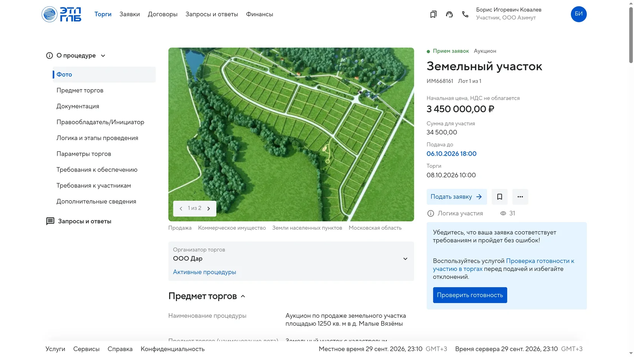Click the Подать заявку button
Image resolution: width=634 pixels, height=357 pixels.
[457, 197]
